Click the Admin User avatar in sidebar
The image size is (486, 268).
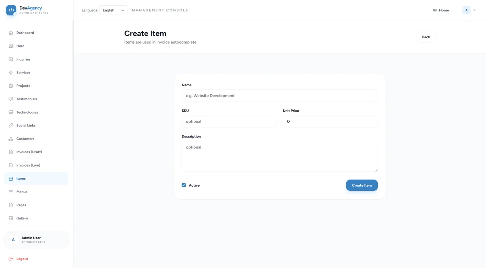[13, 240]
